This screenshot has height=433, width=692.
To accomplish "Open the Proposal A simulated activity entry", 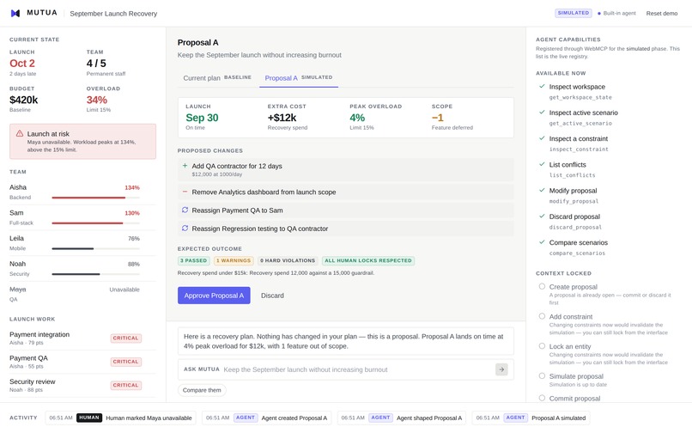I will pos(531,418).
